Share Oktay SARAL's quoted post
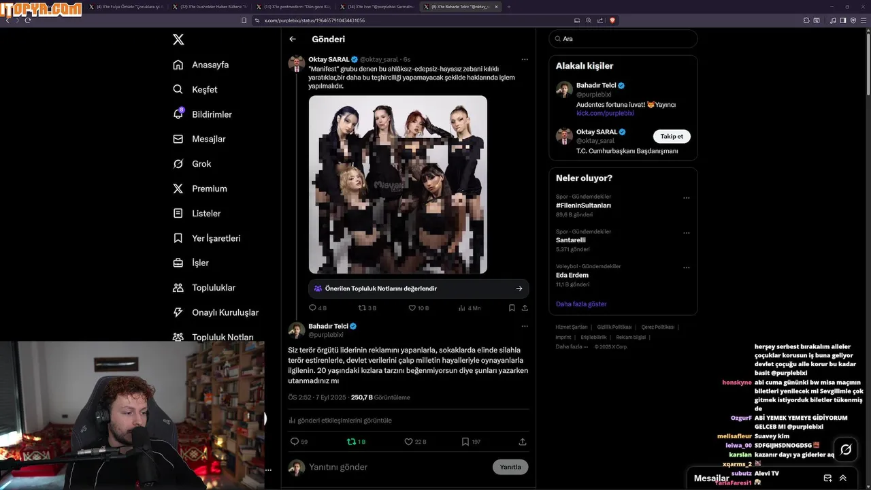This screenshot has height=490, width=871. 525,308
